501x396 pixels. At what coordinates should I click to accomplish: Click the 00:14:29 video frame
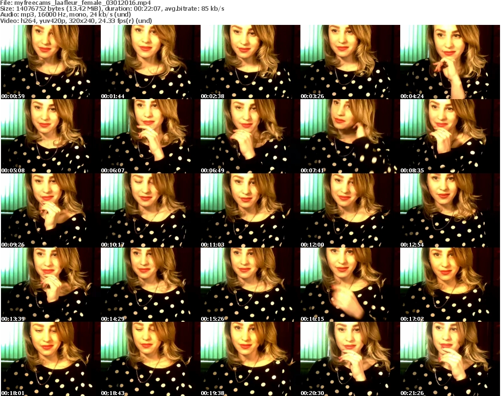click(151, 285)
